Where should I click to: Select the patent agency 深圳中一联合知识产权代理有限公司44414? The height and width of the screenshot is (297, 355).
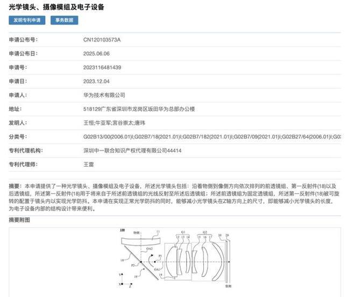(132, 151)
